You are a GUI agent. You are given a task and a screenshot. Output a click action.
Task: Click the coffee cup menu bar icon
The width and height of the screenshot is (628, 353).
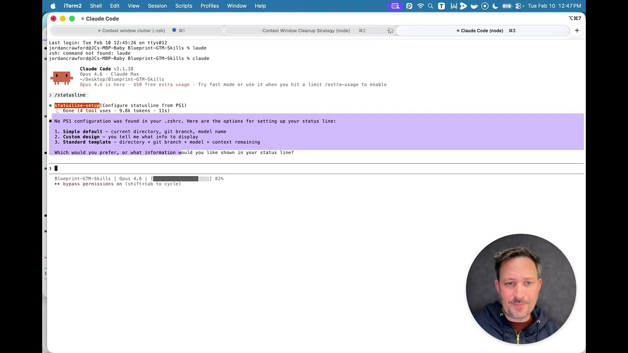(474, 6)
